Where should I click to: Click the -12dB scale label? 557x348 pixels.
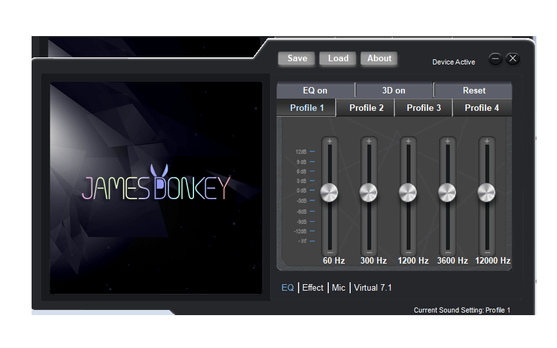pyautogui.click(x=300, y=231)
